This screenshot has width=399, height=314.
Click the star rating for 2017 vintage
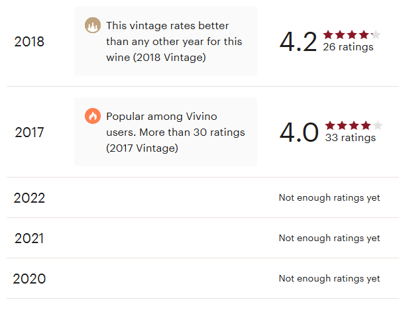coord(353,125)
